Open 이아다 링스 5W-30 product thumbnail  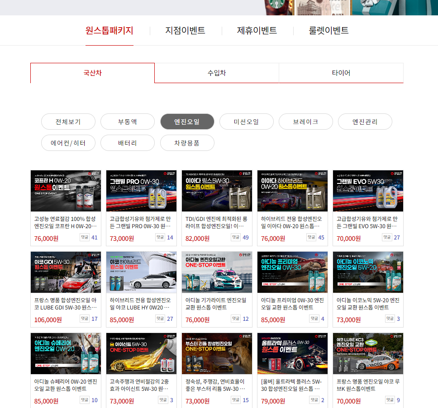click(217, 191)
